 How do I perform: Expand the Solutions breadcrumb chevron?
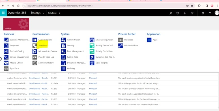point(59,13)
